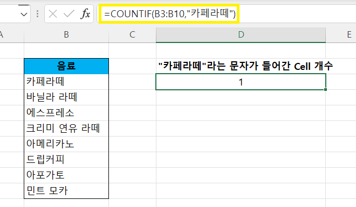Select the cell containing 아메리카노
Image resolution: width=356 pixels, height=207 pixels.
66,144
